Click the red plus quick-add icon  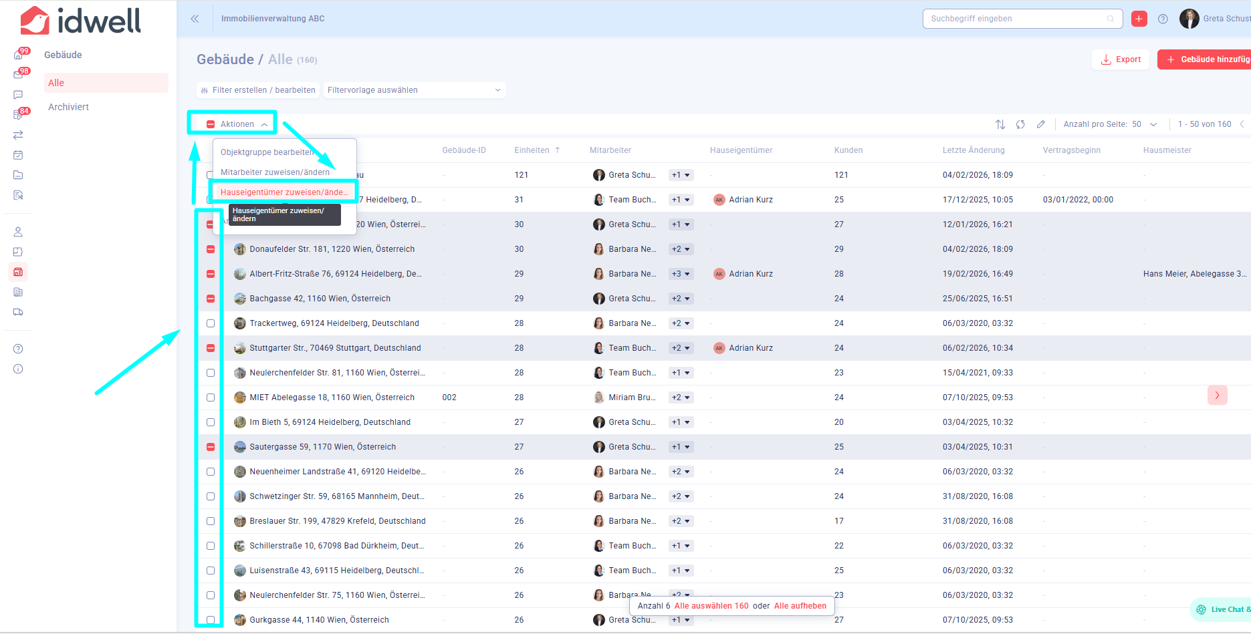point(1139,19)
